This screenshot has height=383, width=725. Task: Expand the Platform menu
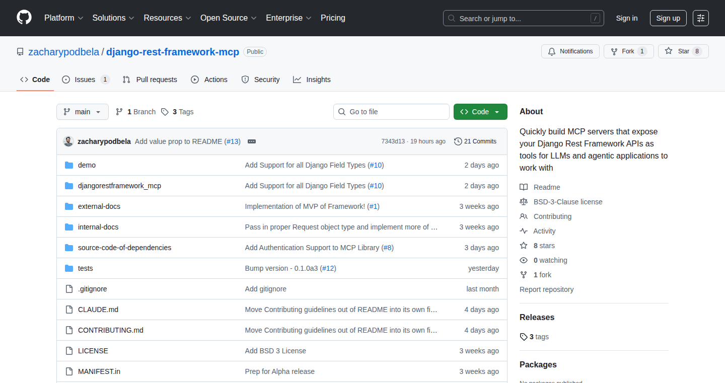pos(63,18)
